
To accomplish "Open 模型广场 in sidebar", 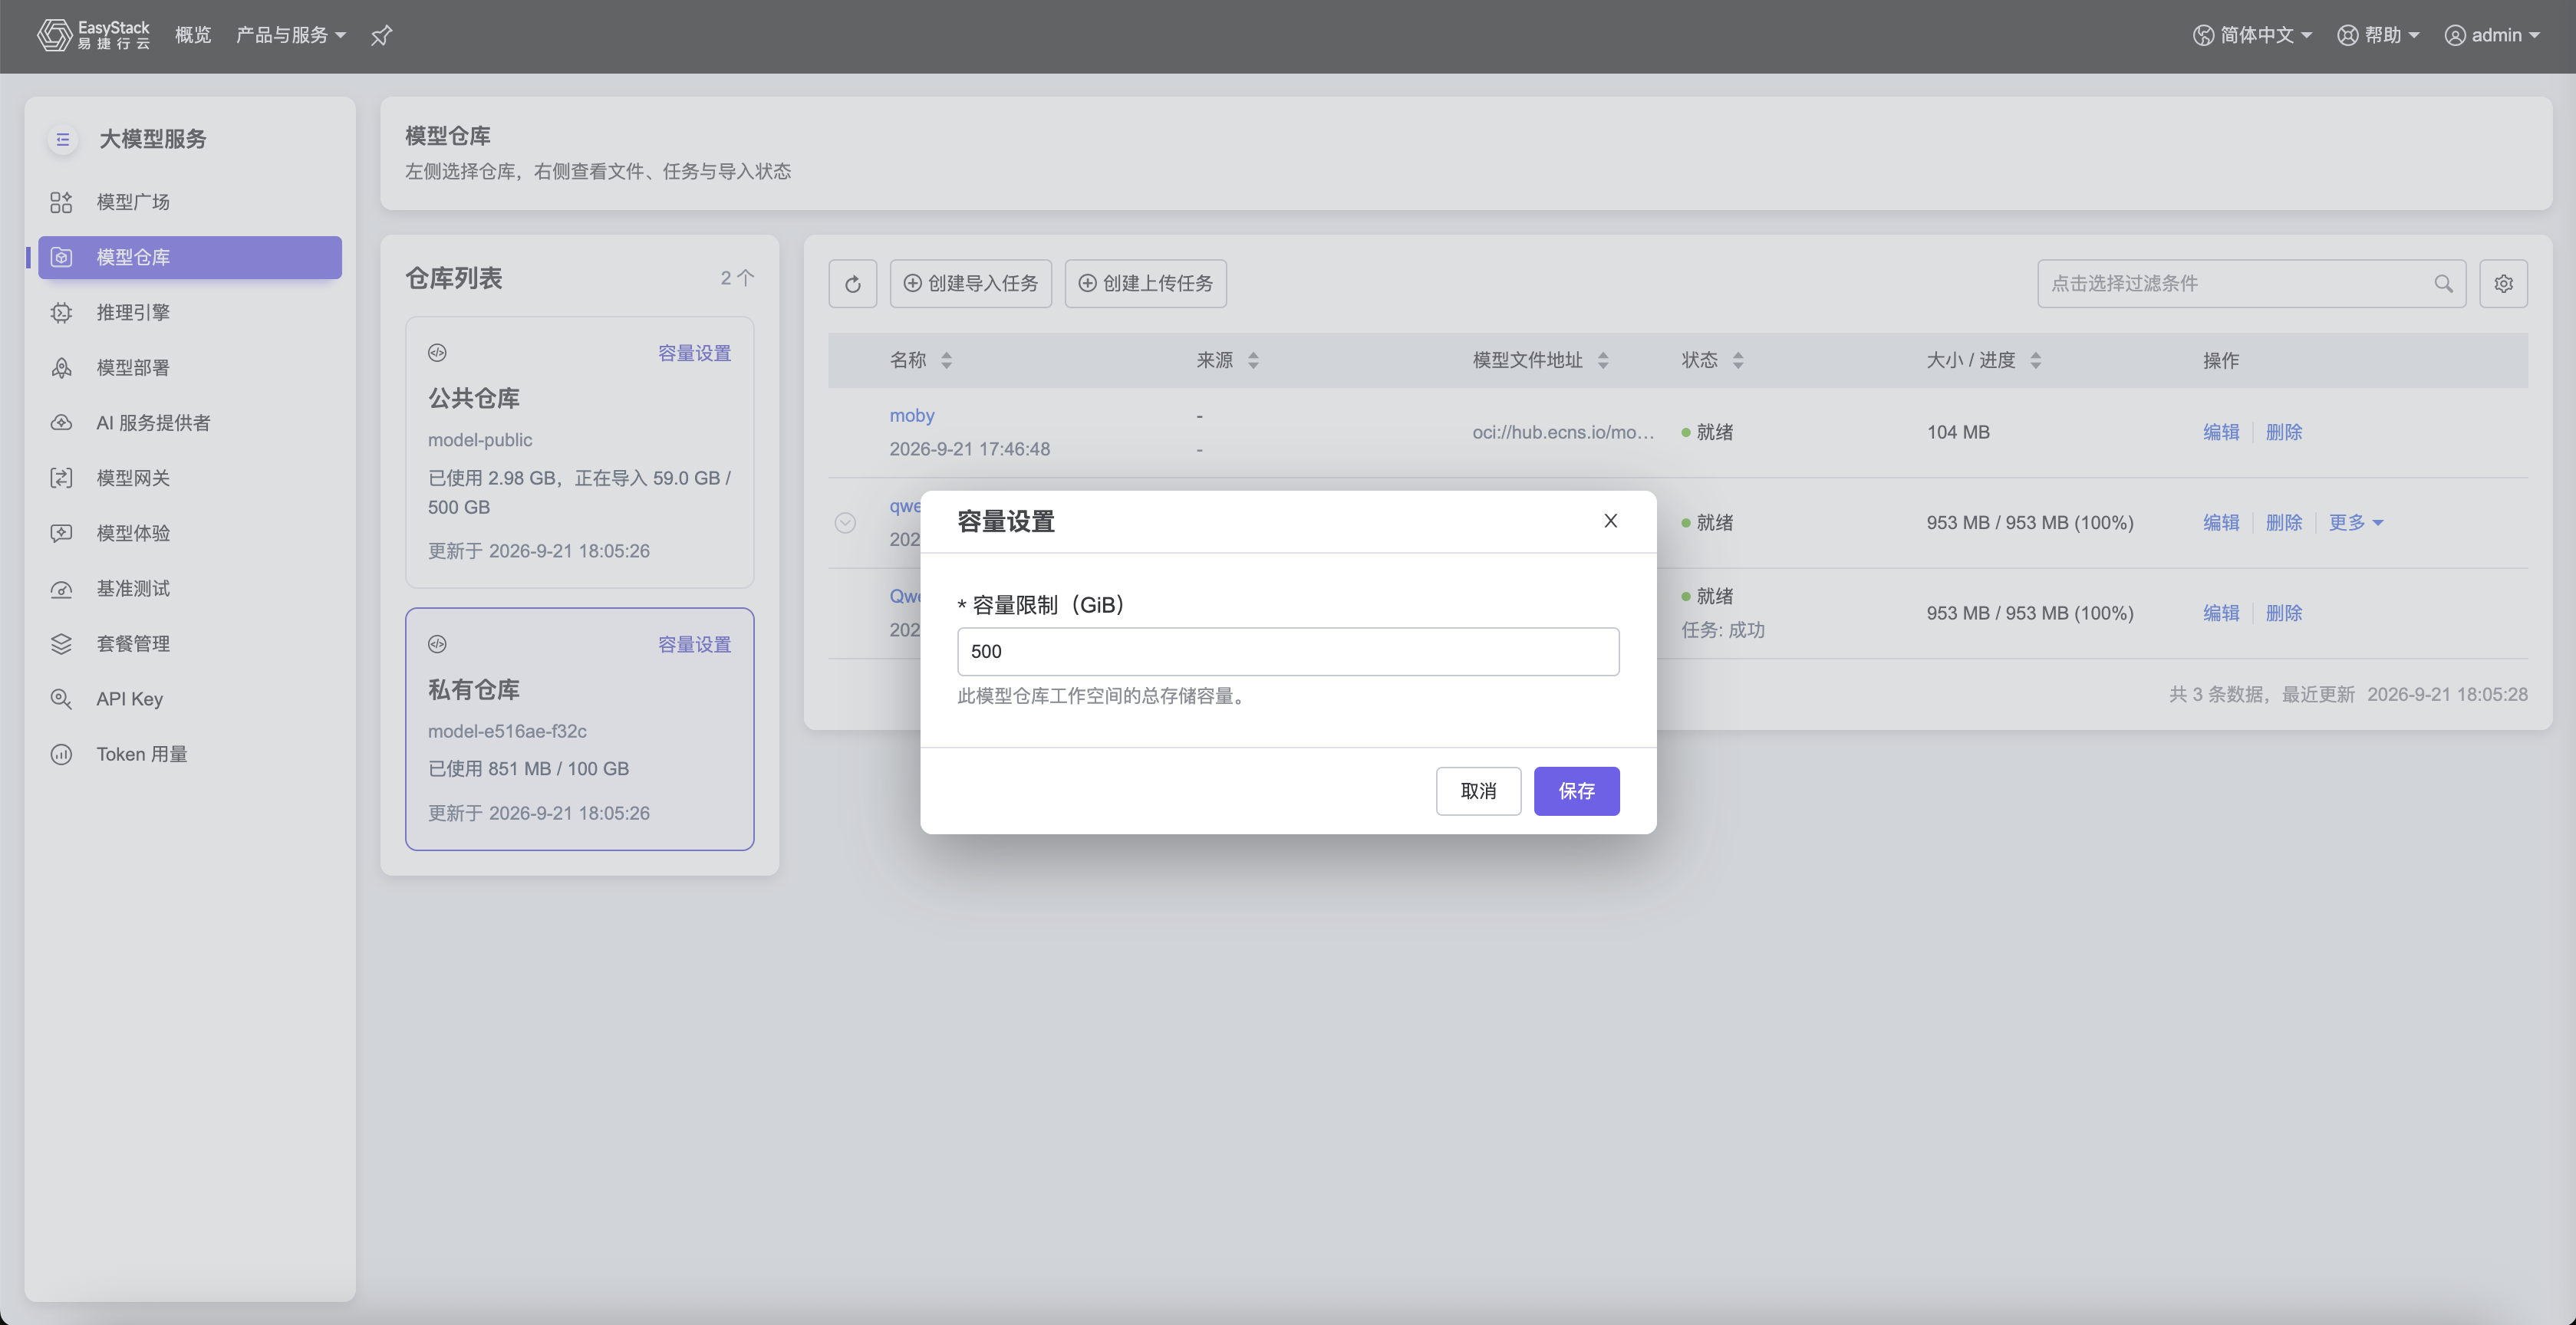I will click(190, 202).
